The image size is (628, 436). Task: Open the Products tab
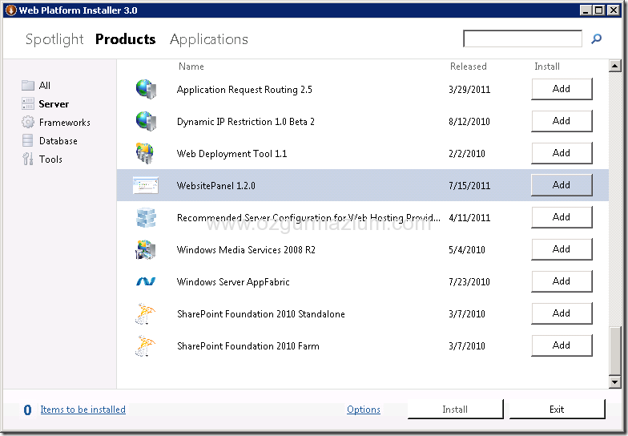click(125, 39)
